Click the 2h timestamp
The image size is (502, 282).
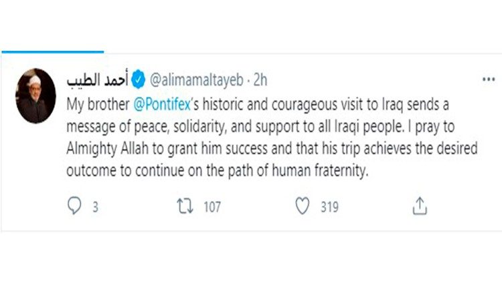[x=259, y=82]
